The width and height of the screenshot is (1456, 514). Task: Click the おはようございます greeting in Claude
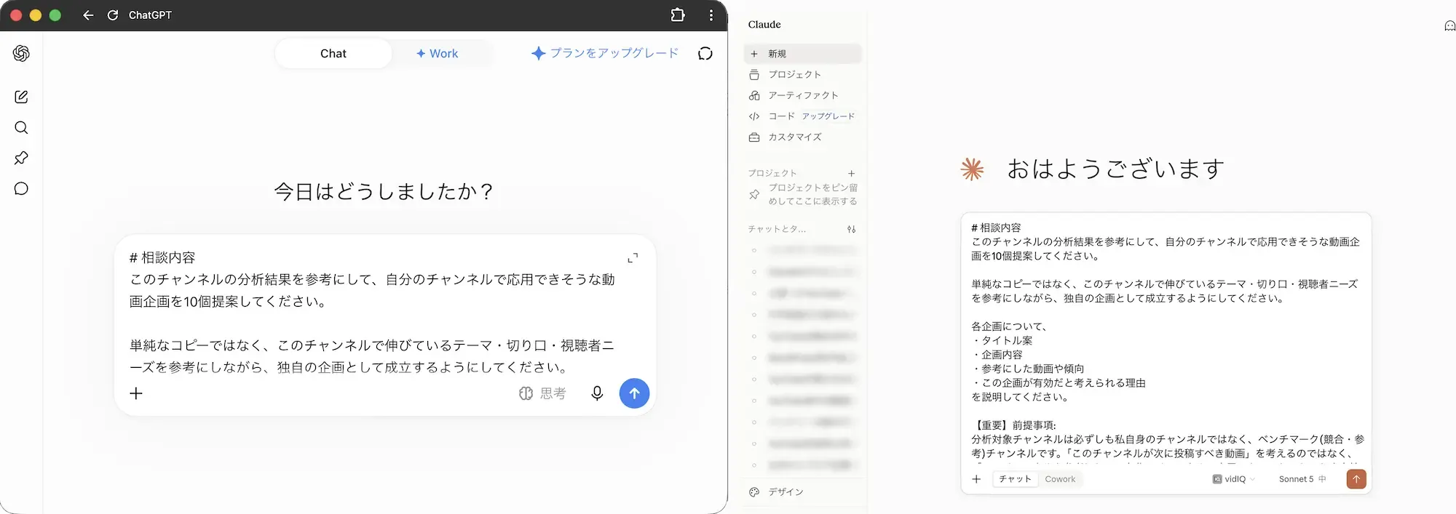(1115, 169)
